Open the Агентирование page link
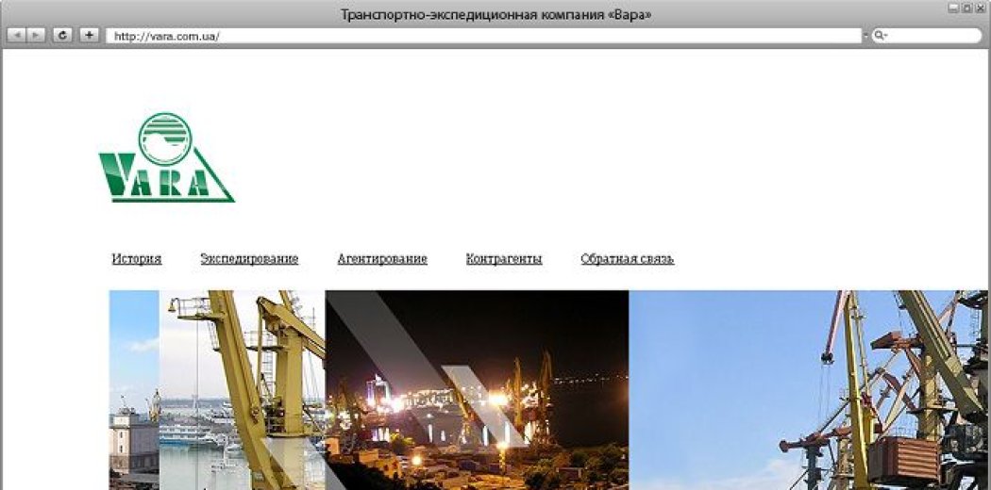This screenshot has height=490, width=991. tap(381, 258)
